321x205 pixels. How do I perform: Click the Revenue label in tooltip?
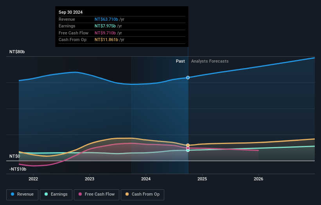point(67,19)
